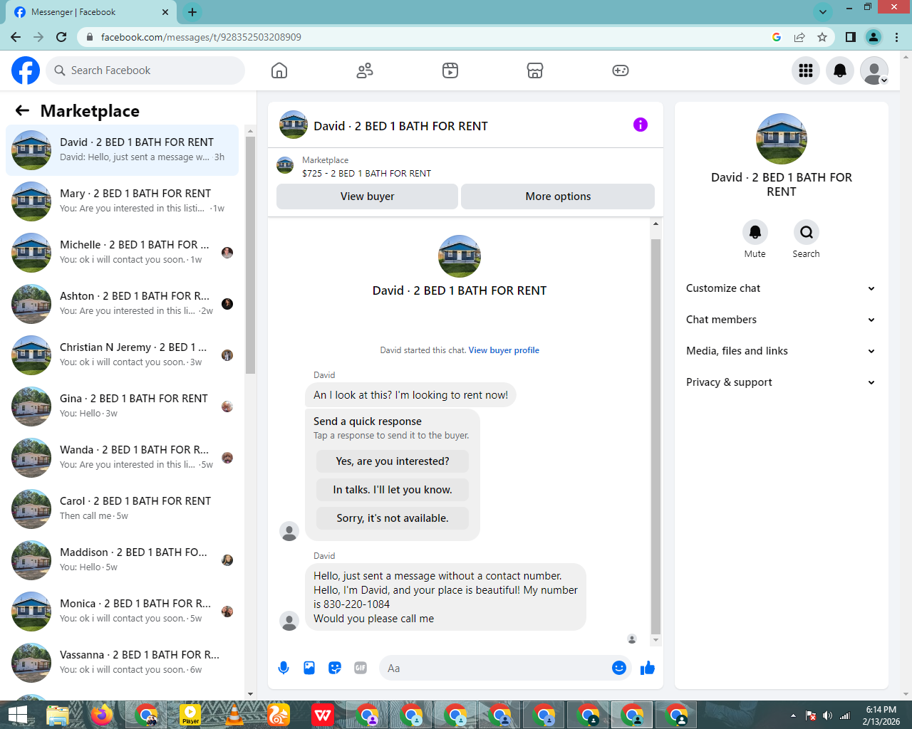Launch Firefox from the taskbar
The image size is (912, 729).
[102, 715]
